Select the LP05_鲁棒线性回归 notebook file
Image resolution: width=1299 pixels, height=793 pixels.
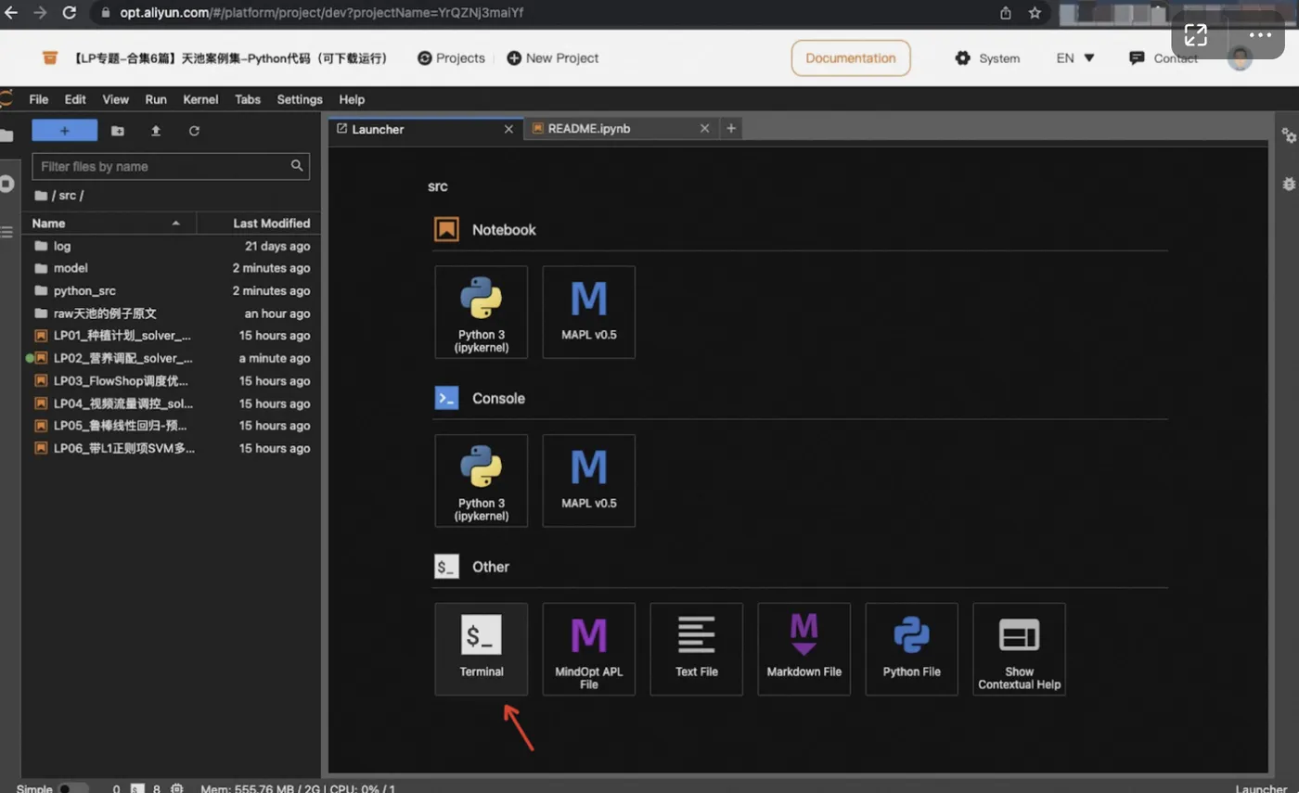tap(171, 426)
